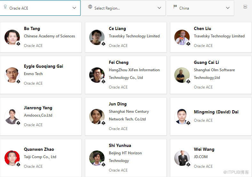
Task: Click the spade badge on Wei Wang's avatar
Action: point(188,165)
